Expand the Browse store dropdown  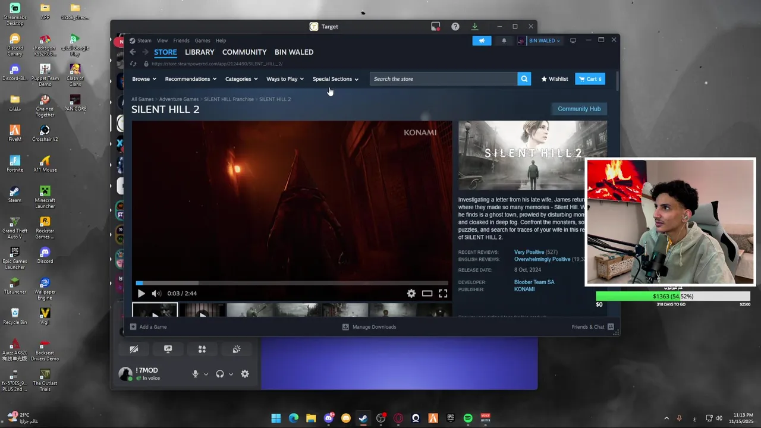144,79
